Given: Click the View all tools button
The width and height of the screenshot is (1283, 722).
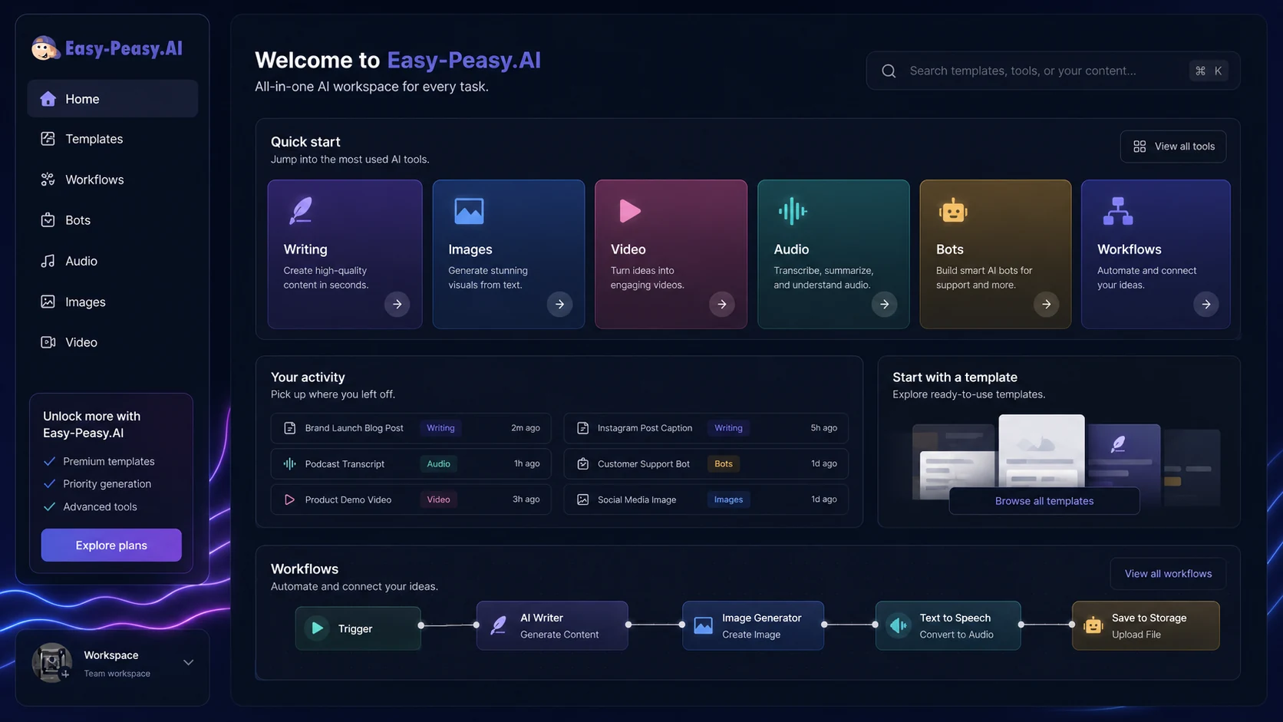Looking at the screenshot, I should point(1173,147).
